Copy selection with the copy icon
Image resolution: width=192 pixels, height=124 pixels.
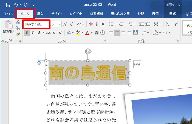[x=18, y=28]
